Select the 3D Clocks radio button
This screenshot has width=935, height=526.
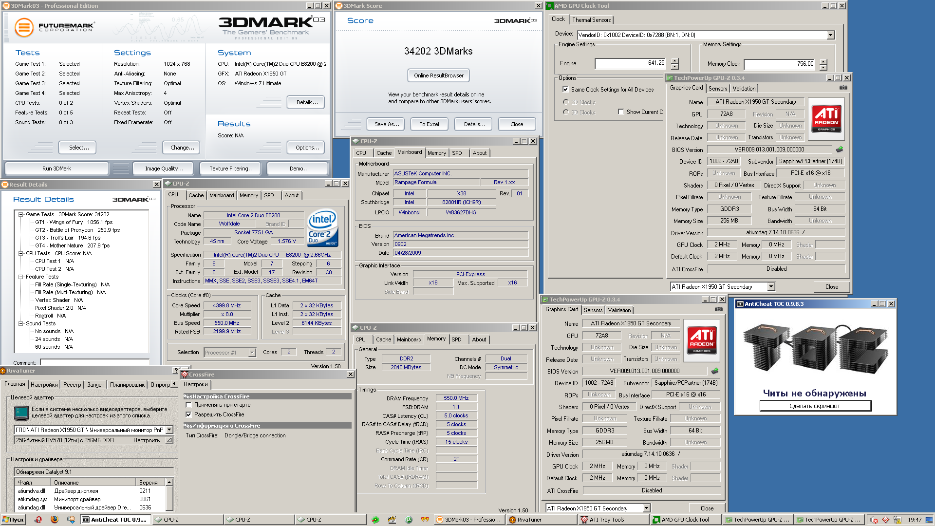coord(565,112)
